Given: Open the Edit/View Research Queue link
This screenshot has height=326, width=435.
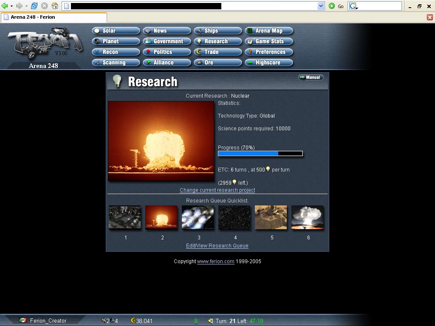Looking at the screenshot, I should (x=217, y=246).
